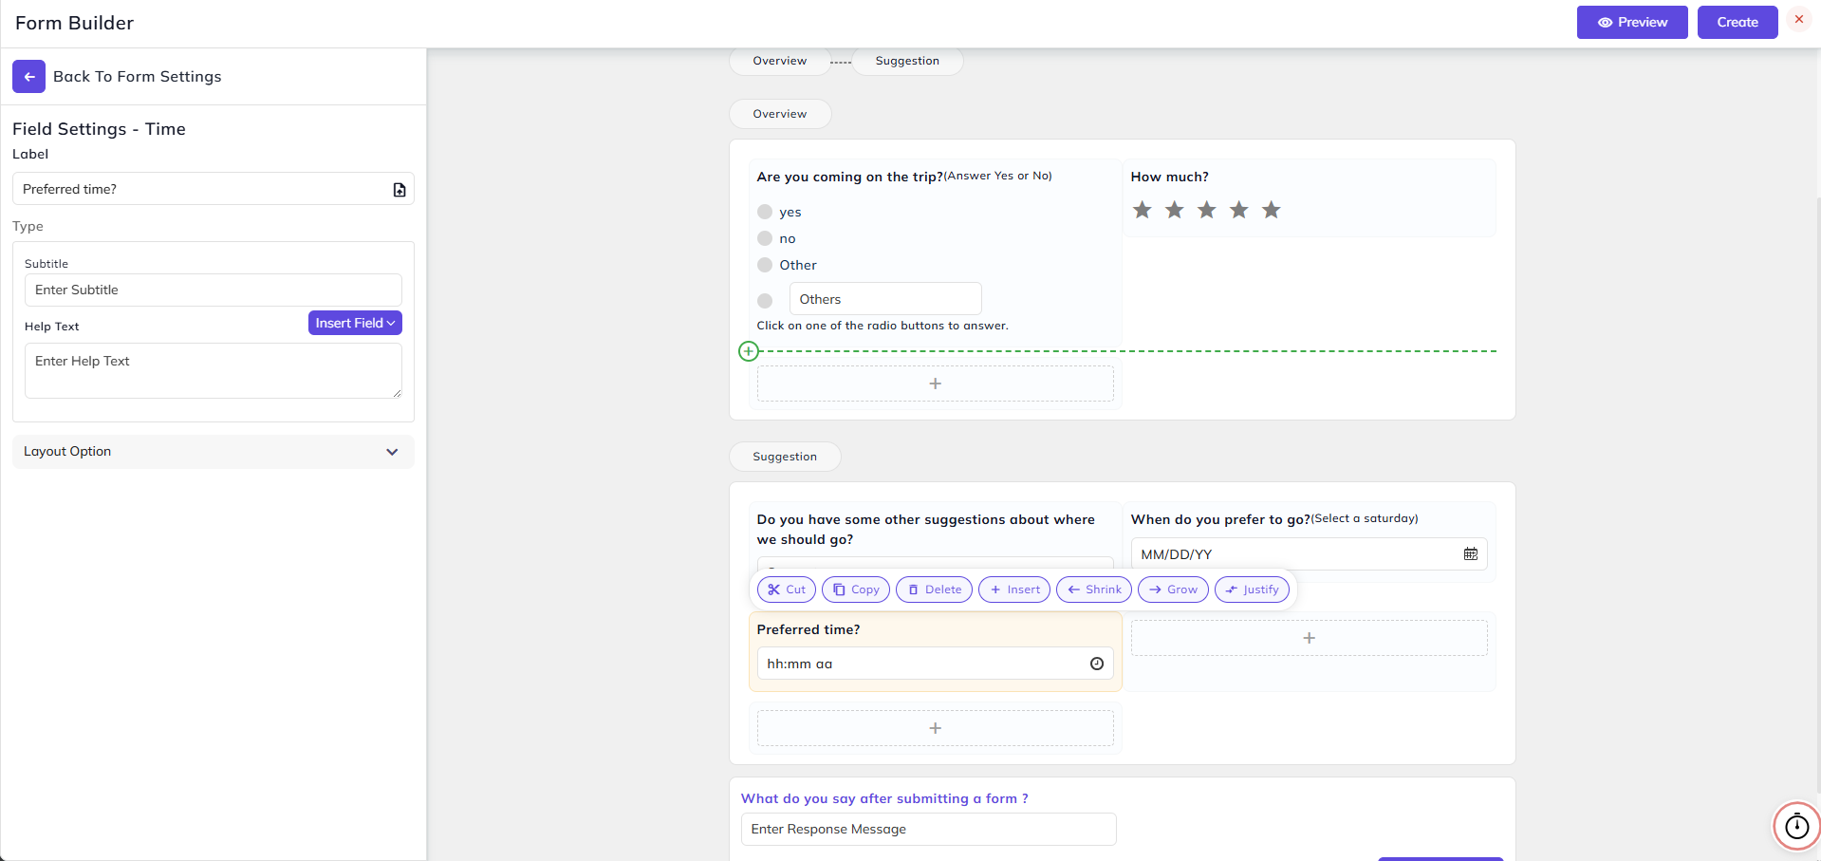
Task: Select the 'Other' radio button
Action: point(765,265)
